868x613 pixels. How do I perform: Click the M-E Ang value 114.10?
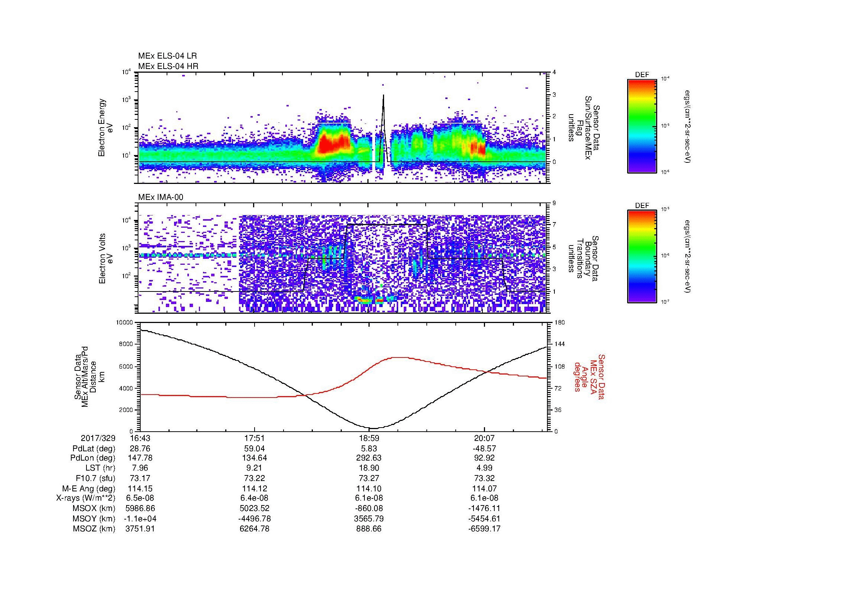coord(369,489)
